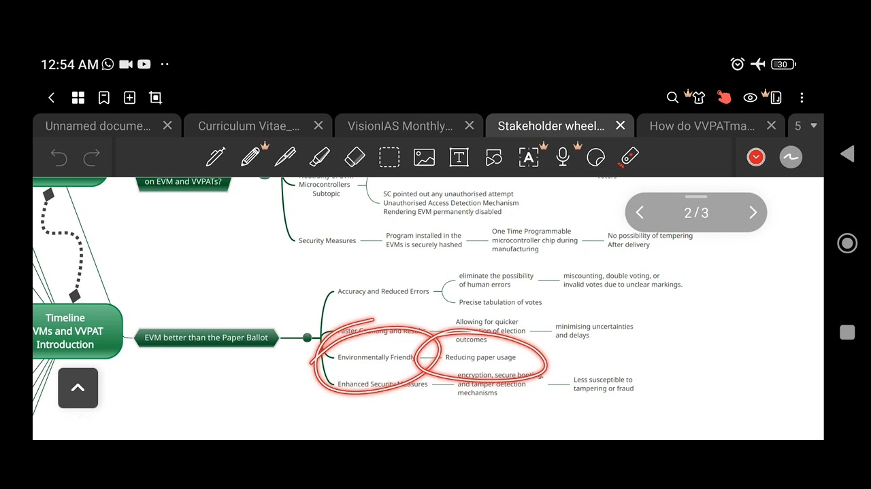This screenshot has height=489, width=871.
Task: Switch to Curriculum Vitae tab
Action: coord(248,126)
